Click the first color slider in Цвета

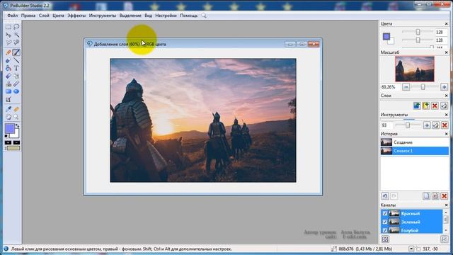418,32
